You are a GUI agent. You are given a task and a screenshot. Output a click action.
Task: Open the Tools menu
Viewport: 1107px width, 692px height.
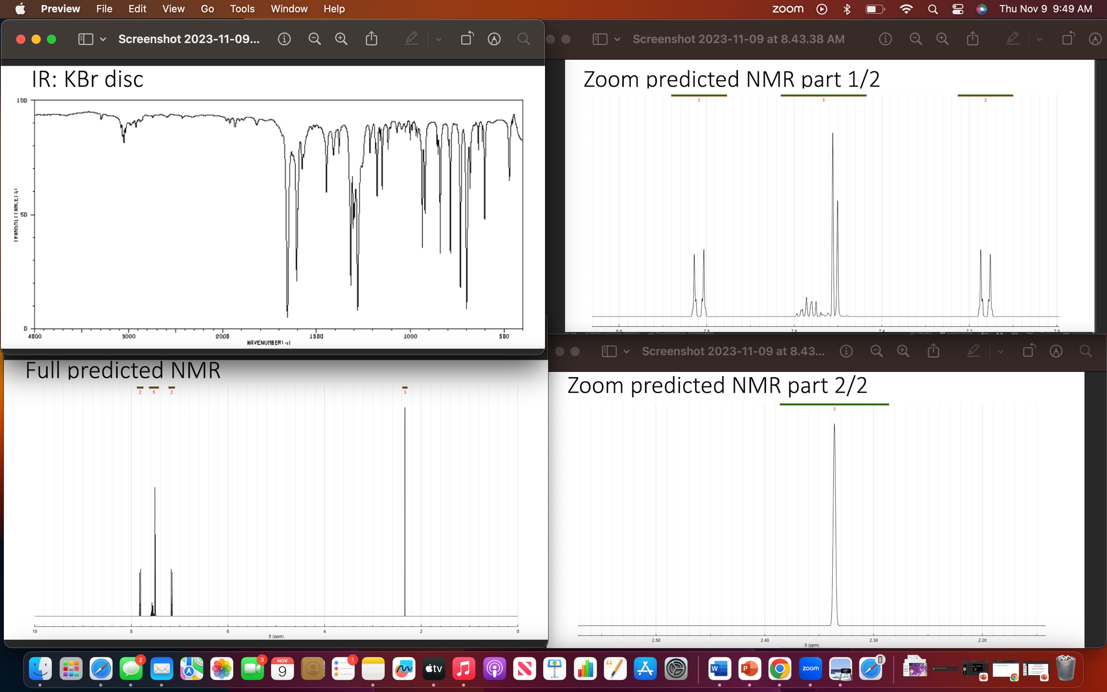[x=242, y=9]
